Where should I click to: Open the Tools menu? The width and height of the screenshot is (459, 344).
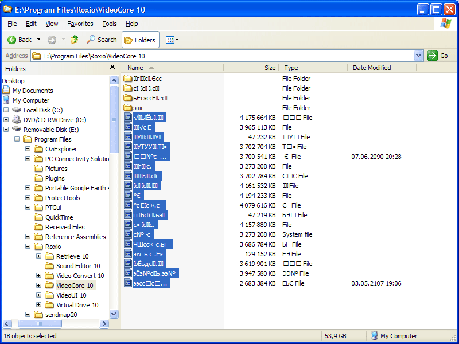pos(110,24)
